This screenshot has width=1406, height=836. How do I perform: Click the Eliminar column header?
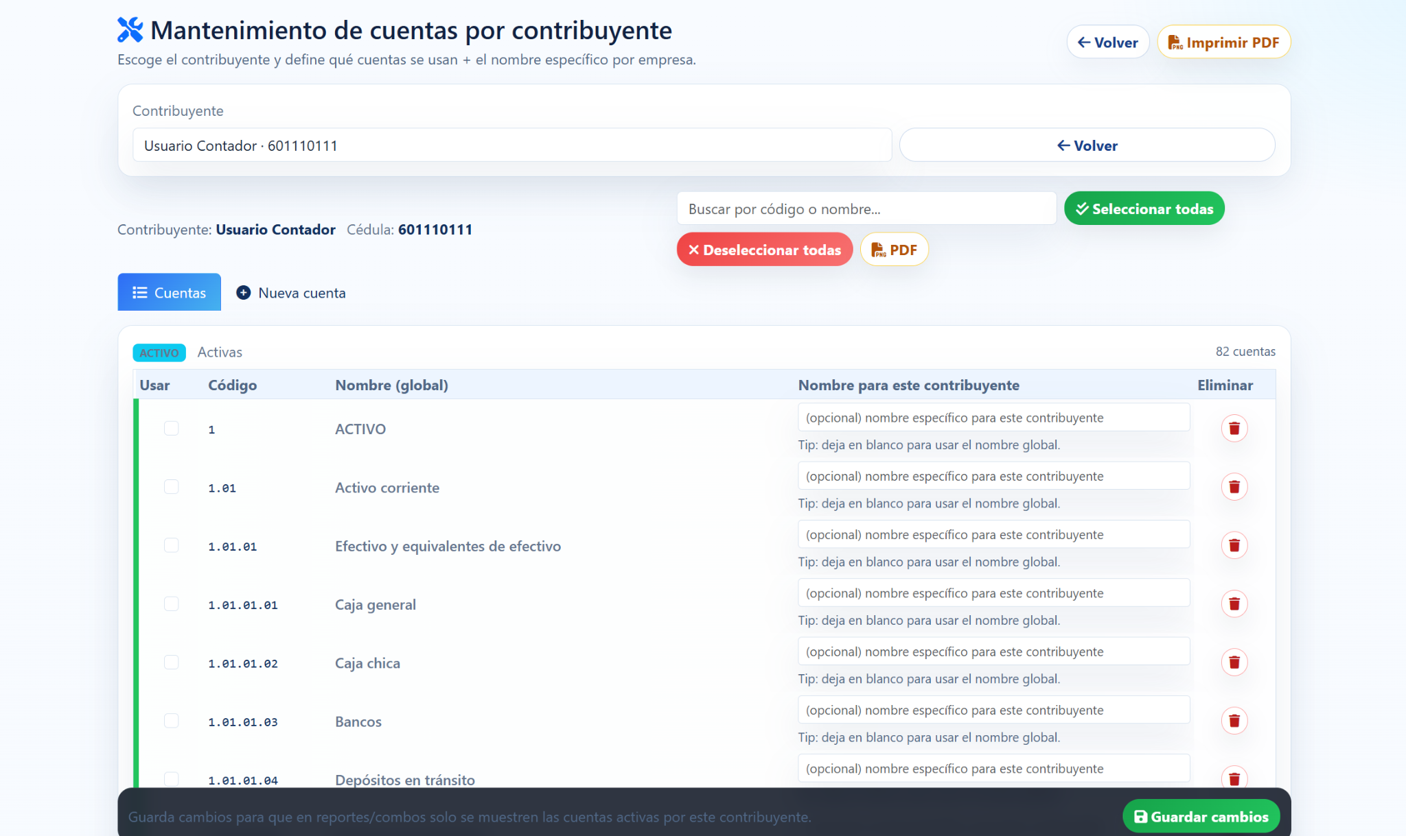pyautogui.click(x=1225, y=385)
